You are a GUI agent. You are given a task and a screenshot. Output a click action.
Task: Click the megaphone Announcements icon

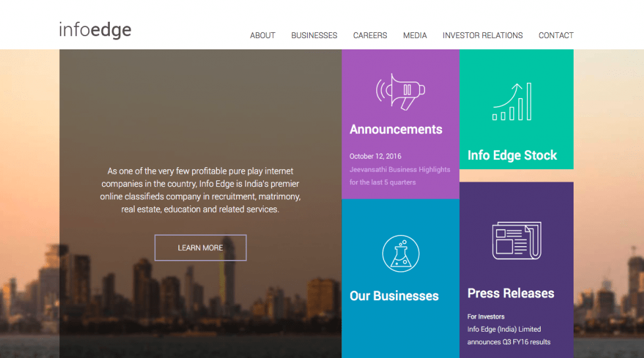400,91
